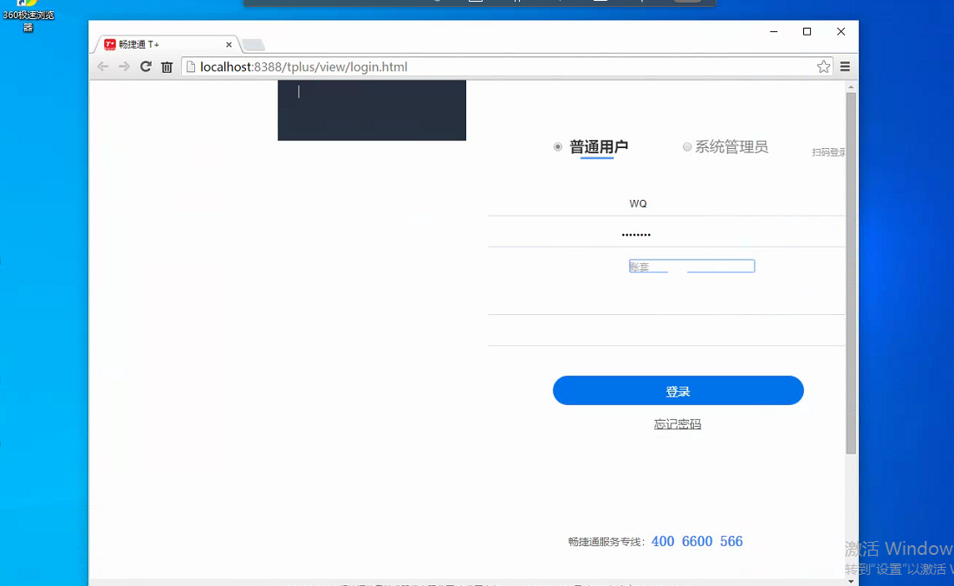
Task: Close the browser window
Action: coord(840,32)
